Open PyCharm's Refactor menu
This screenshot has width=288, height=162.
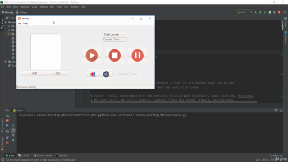coord(44,7)
